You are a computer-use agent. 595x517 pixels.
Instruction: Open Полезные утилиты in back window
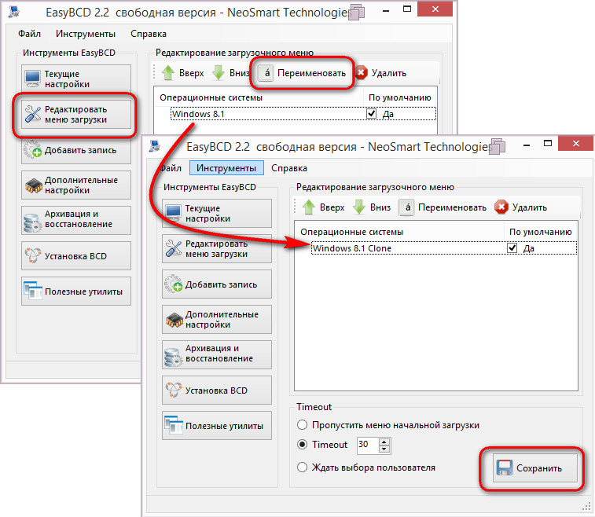pyautogui.click(x=76, y=291)
